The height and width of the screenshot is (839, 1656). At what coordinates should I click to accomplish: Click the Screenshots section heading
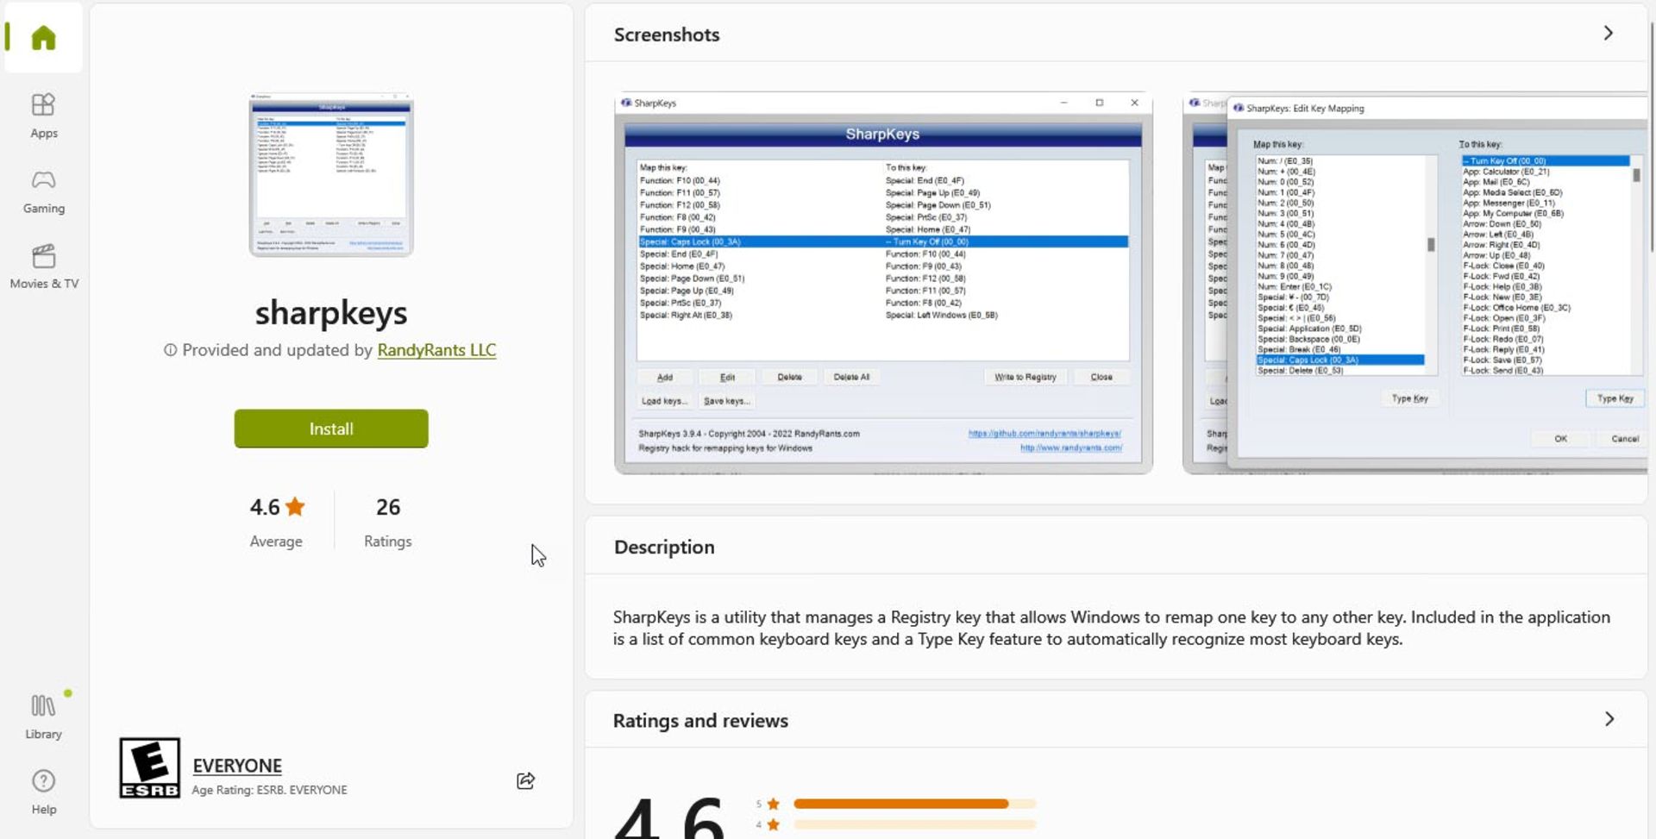(666, 34)
